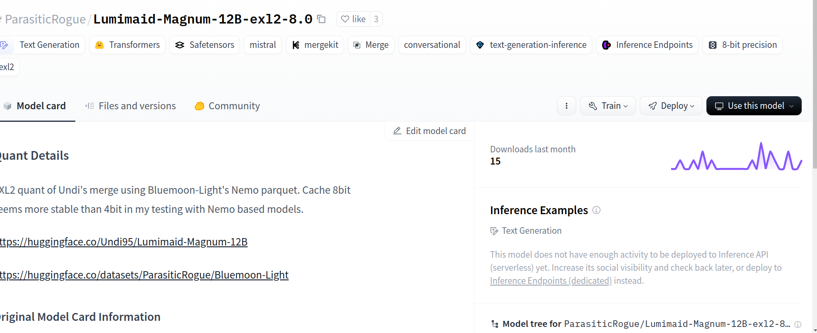The width and height of the screenshot is (817, 333).
Task: Select the Merge tag
Action: tap(371, 45)
